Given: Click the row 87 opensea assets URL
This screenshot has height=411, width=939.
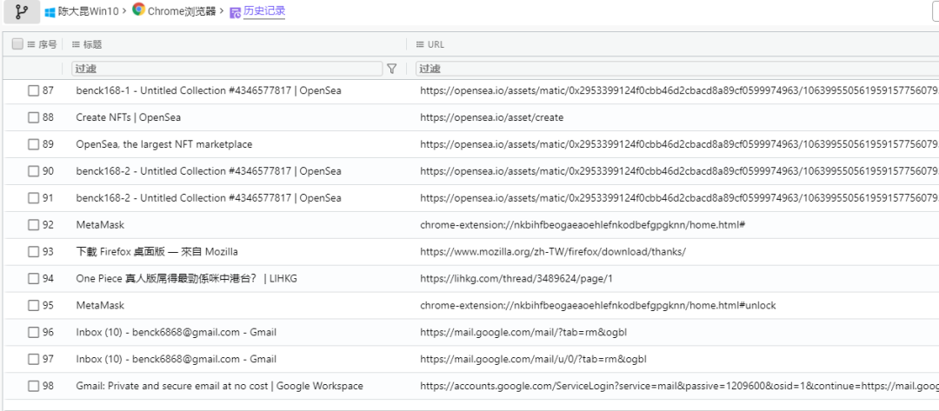Looking at the screenshot, I should (x=679, y=90).
